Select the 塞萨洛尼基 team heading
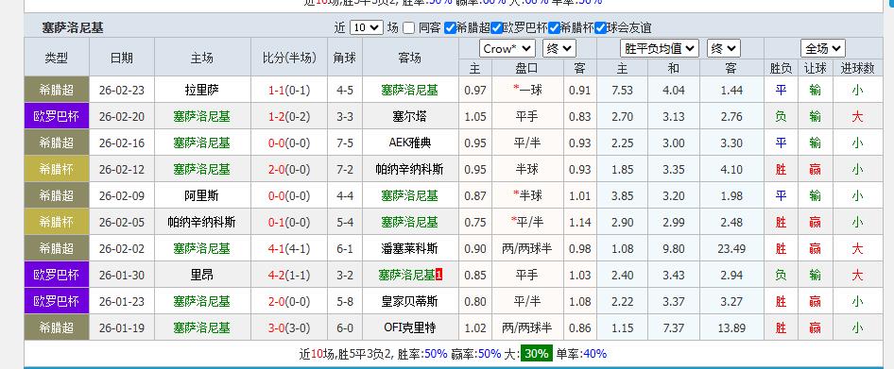 (x=73, y=27)
